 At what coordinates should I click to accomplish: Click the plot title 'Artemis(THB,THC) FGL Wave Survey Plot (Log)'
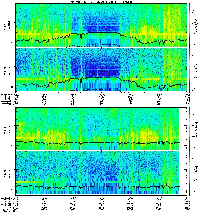point(101,2)
